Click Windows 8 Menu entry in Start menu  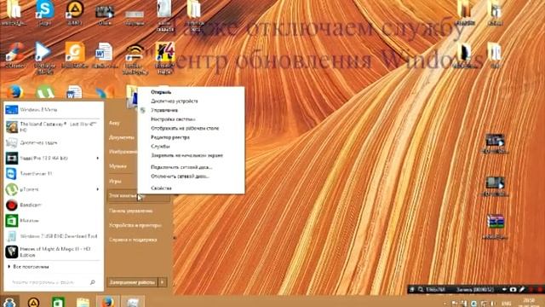pos(53,110)
